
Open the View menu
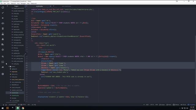point(8,3)
